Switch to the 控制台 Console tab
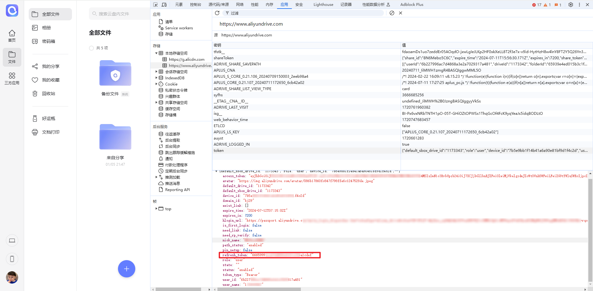This screenshot has width=593, height=291. coord(196,5)
